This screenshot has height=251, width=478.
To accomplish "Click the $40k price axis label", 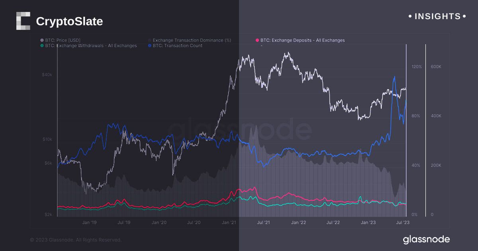I will 47,75.
